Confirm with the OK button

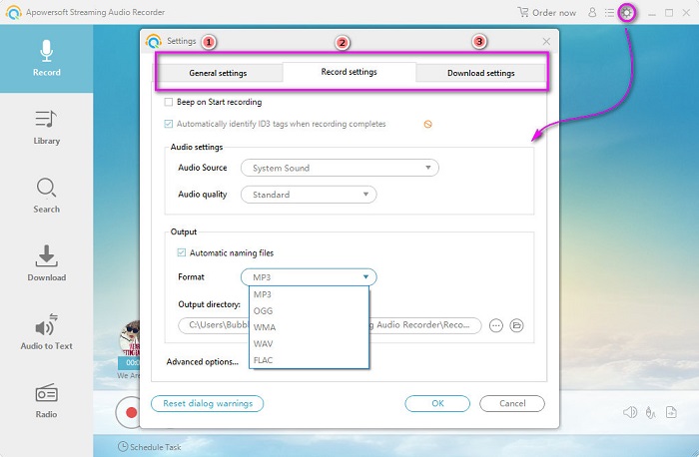pos(437,403)
